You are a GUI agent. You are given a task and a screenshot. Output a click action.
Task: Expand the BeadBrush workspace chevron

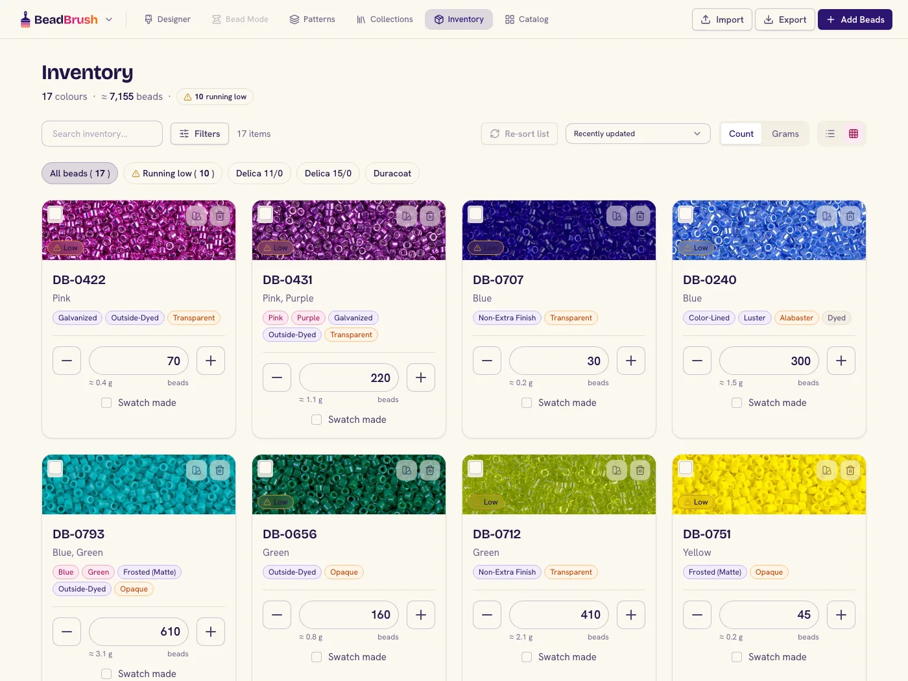tap(109, 19)
